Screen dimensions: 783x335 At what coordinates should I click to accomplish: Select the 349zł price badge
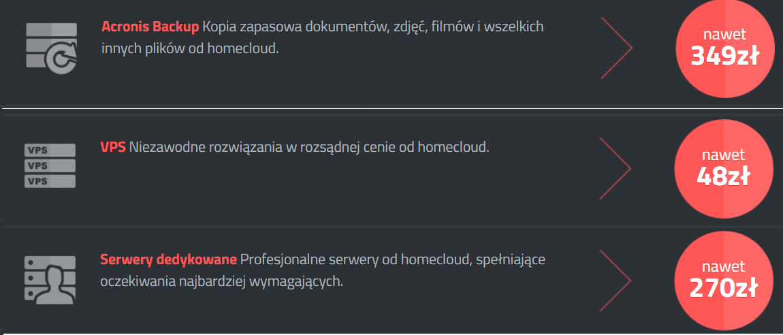pyautogui.click(x=724, y=48)
